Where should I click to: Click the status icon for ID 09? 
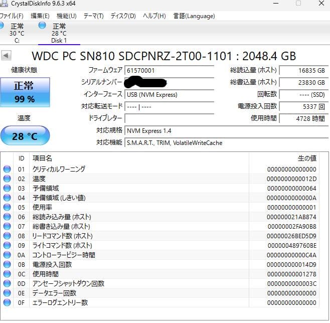[x=7, y=245]
